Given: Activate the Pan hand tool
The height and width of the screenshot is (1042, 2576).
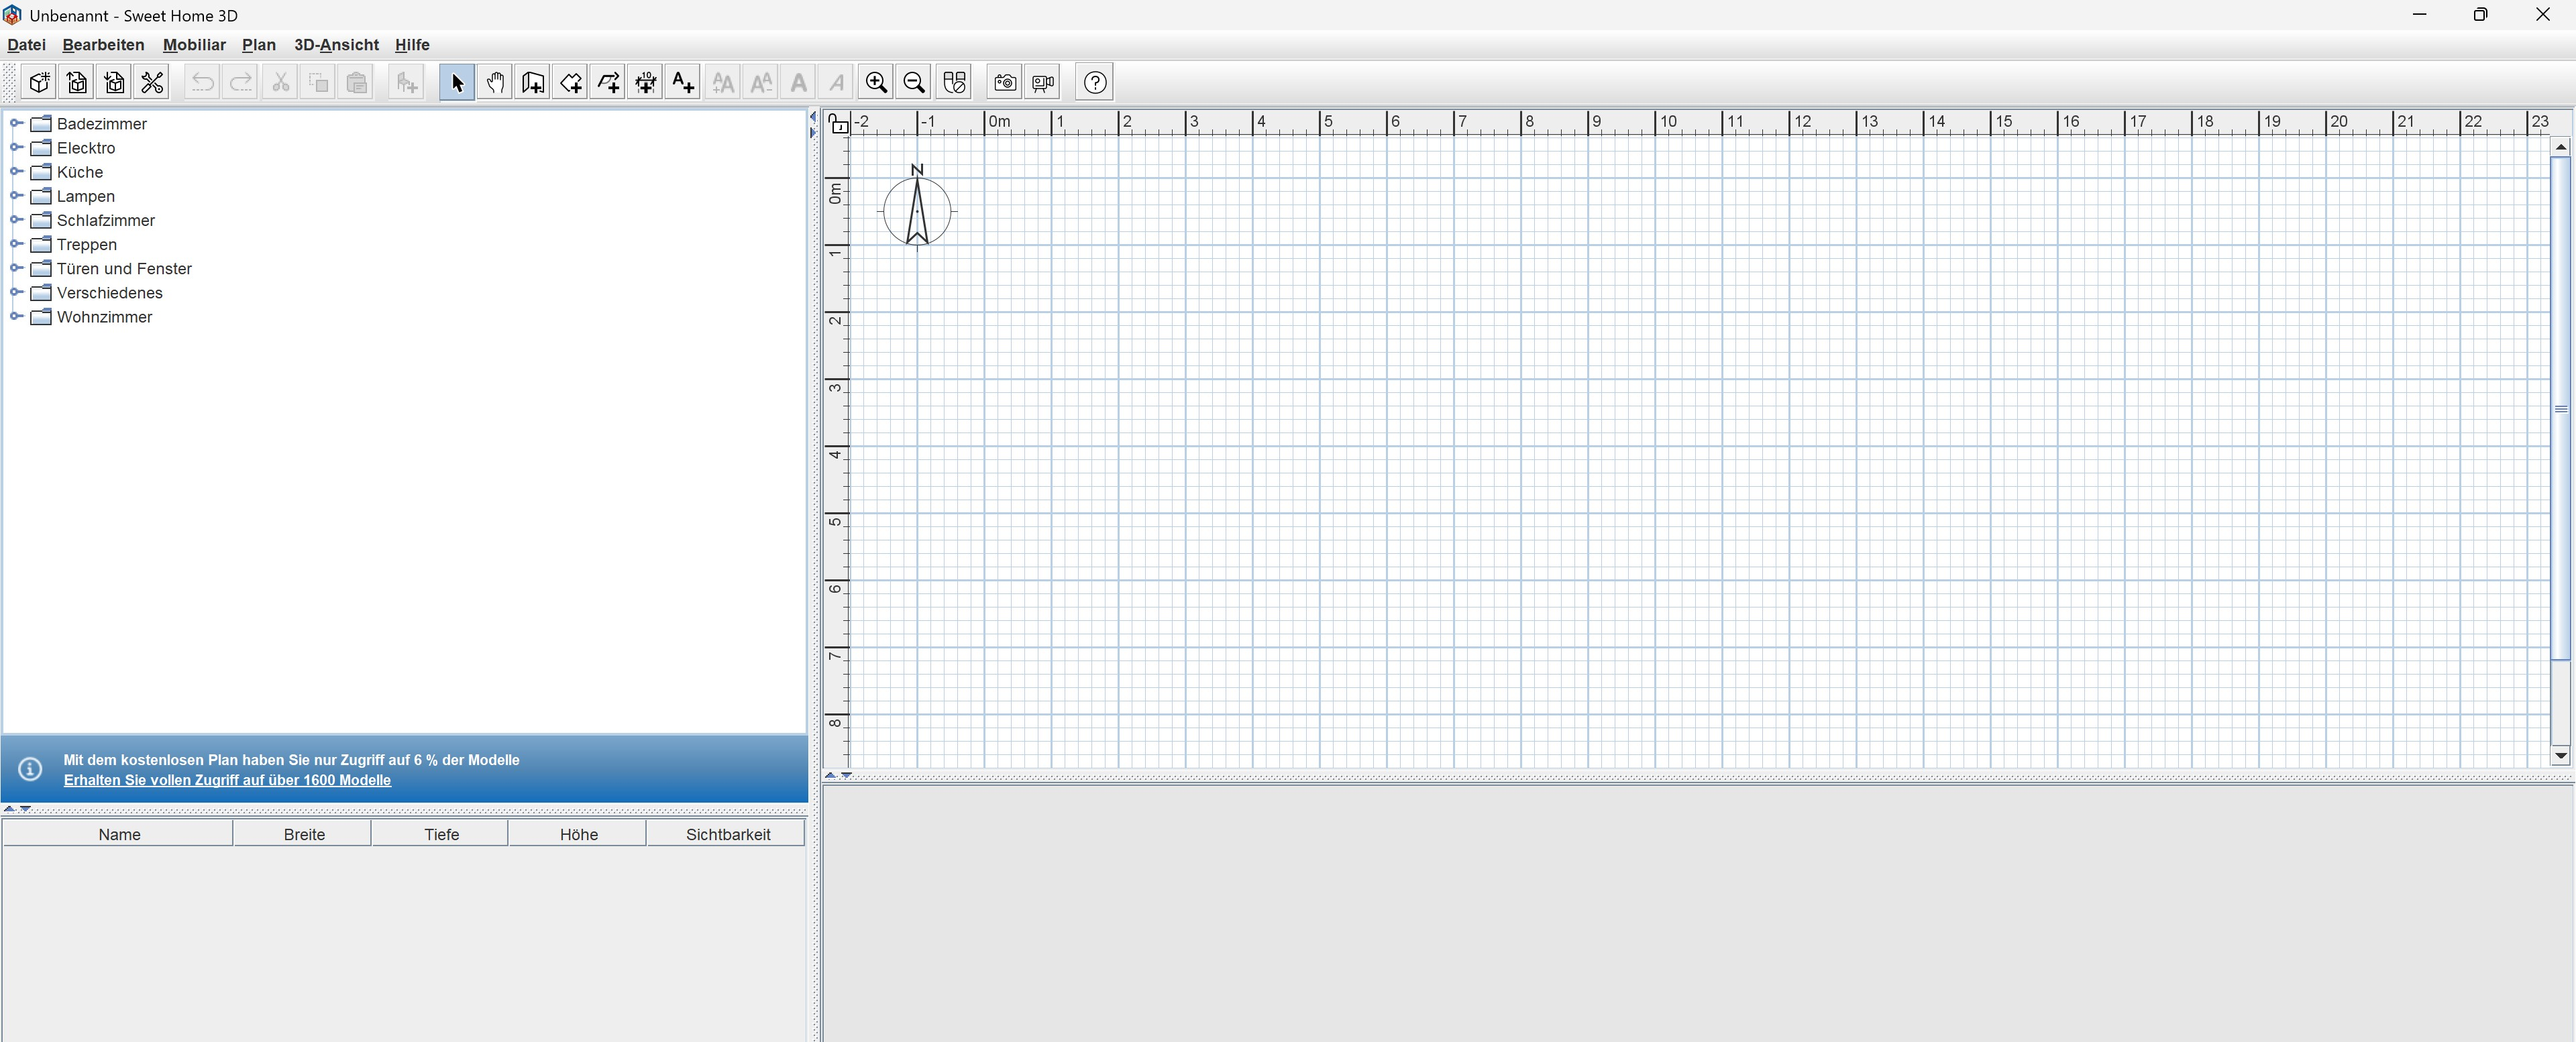Looking at the screenshot, I should pos(495,82).
